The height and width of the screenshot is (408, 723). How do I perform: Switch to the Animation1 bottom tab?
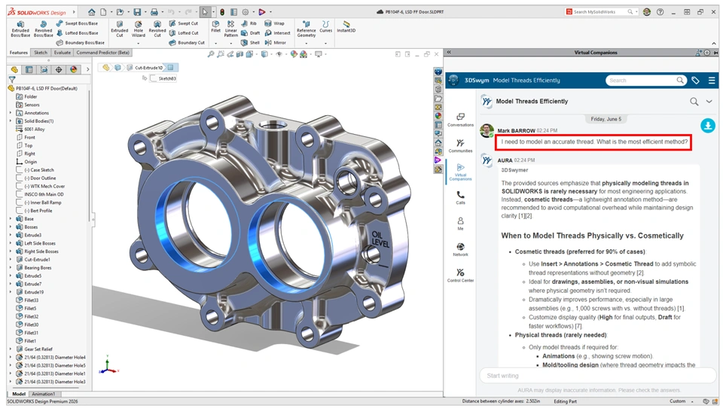pyautogui.click(x=43, y=394)
